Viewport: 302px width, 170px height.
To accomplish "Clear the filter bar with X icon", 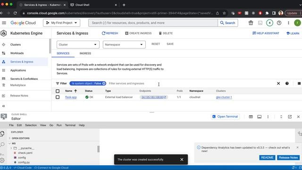I will point(278,84).
